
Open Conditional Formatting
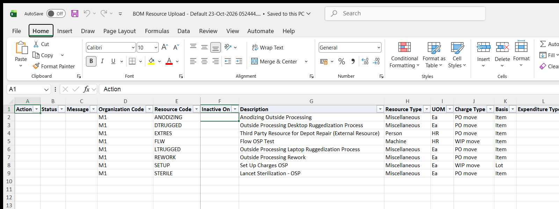coord(404,55)
